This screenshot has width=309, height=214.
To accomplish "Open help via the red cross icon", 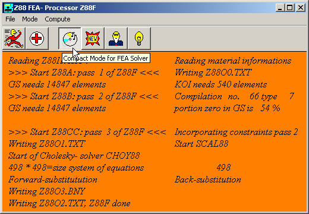I will tap(37, 39).
